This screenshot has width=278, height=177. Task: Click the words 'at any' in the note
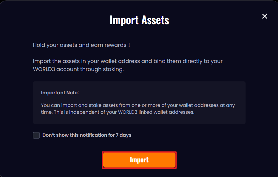(x=227, y=105)
